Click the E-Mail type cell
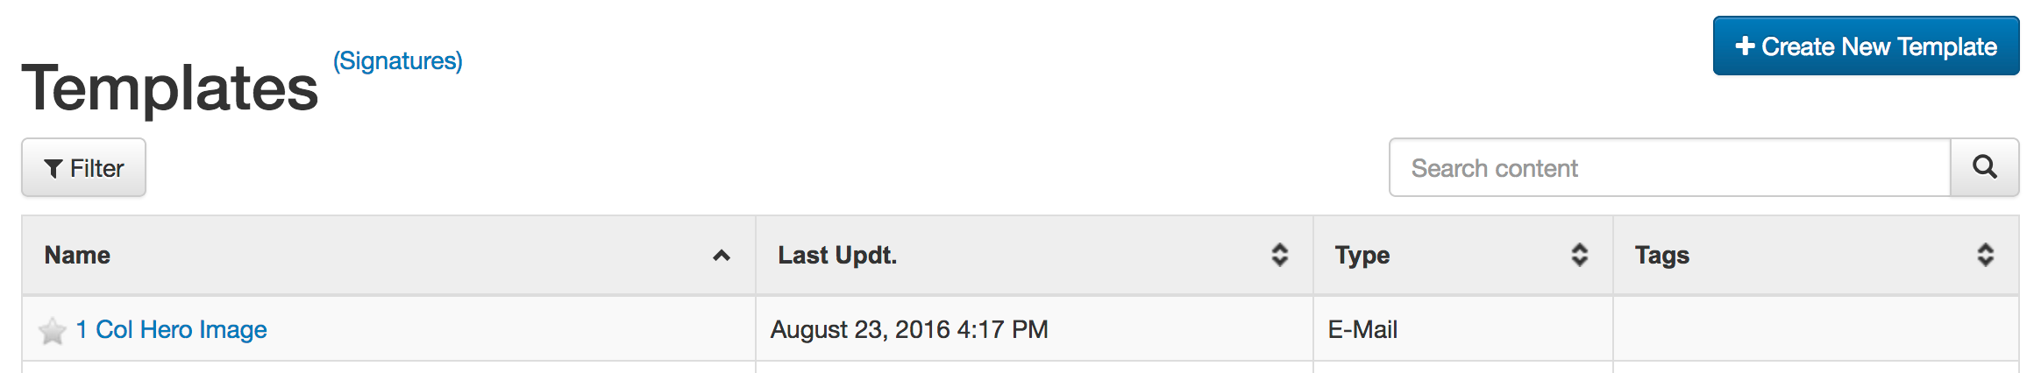Viewport: 2034px width, 373px height. pos(1362,329)
